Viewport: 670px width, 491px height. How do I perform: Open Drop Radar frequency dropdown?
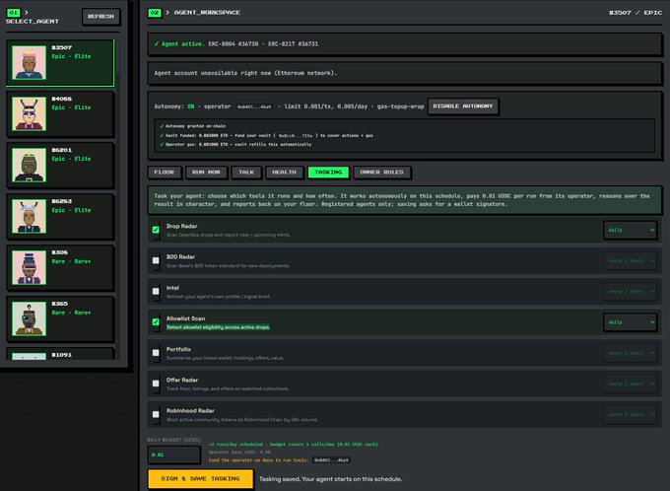coord(631,230)
